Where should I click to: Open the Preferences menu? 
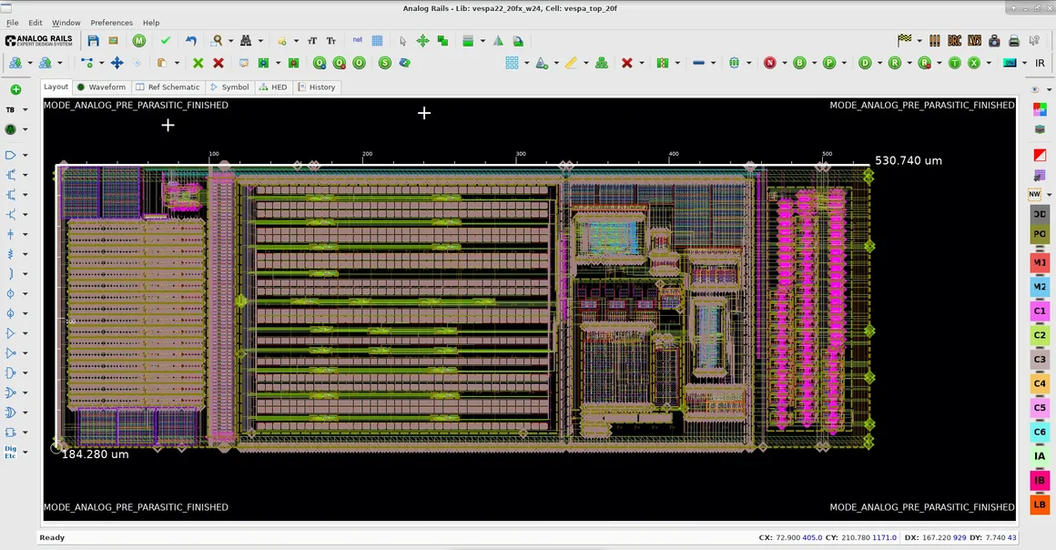pos(111,23)
